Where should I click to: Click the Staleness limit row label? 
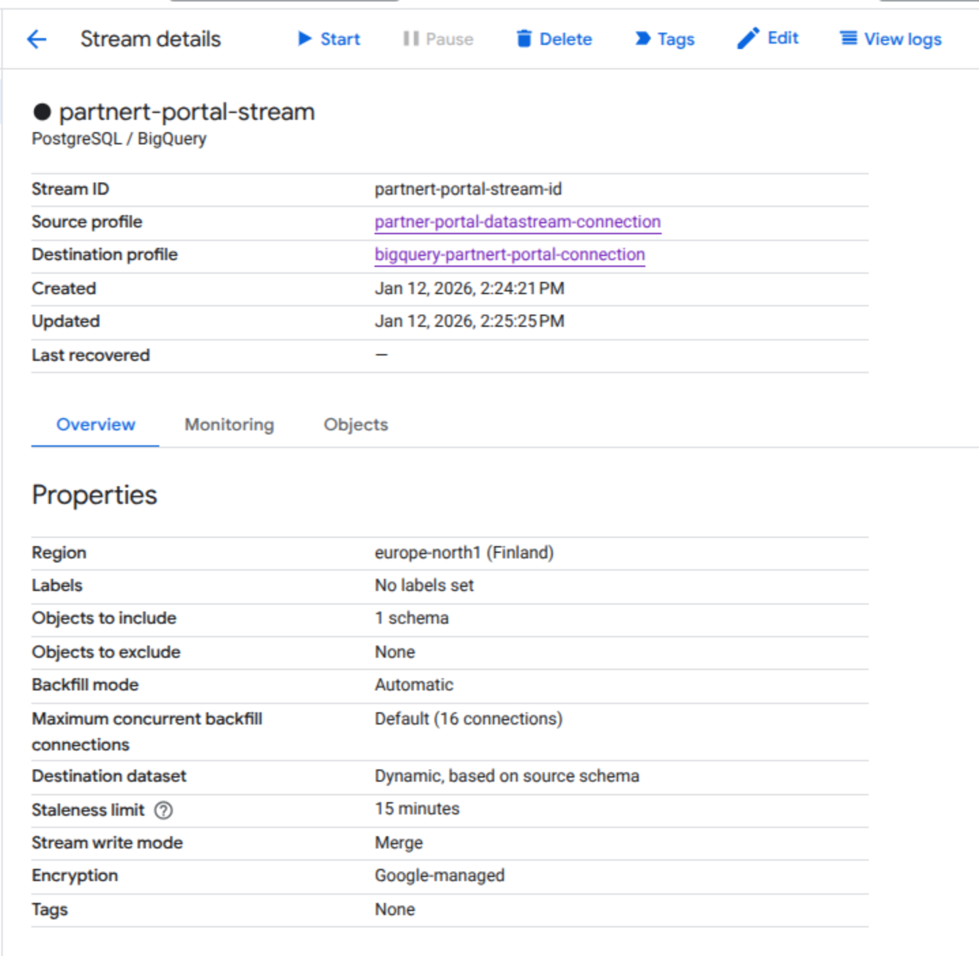(89, 810)
